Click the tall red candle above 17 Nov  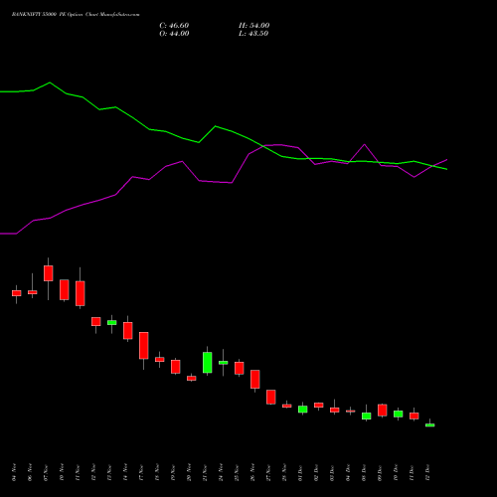pos(144,346)
